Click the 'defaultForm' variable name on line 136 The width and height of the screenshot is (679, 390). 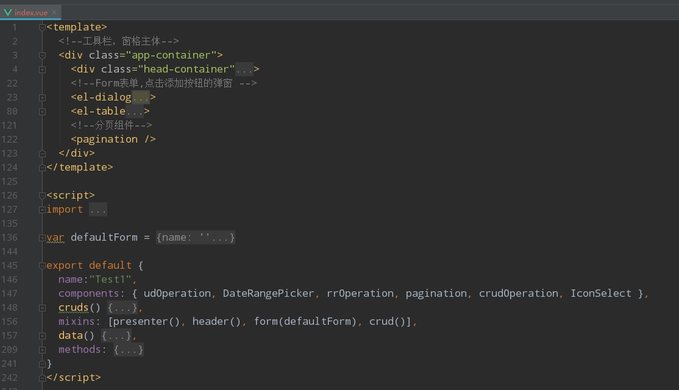[x=104, y=238]
